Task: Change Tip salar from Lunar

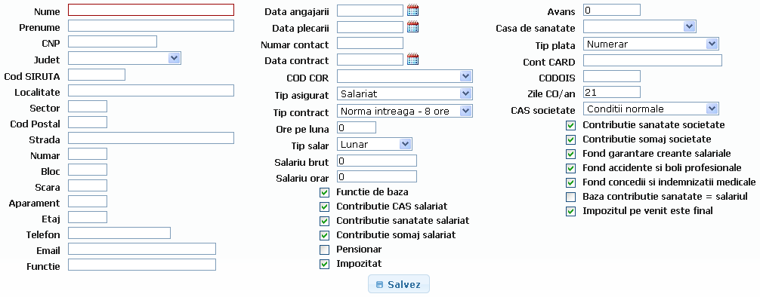Action: (x=375, y=144)
